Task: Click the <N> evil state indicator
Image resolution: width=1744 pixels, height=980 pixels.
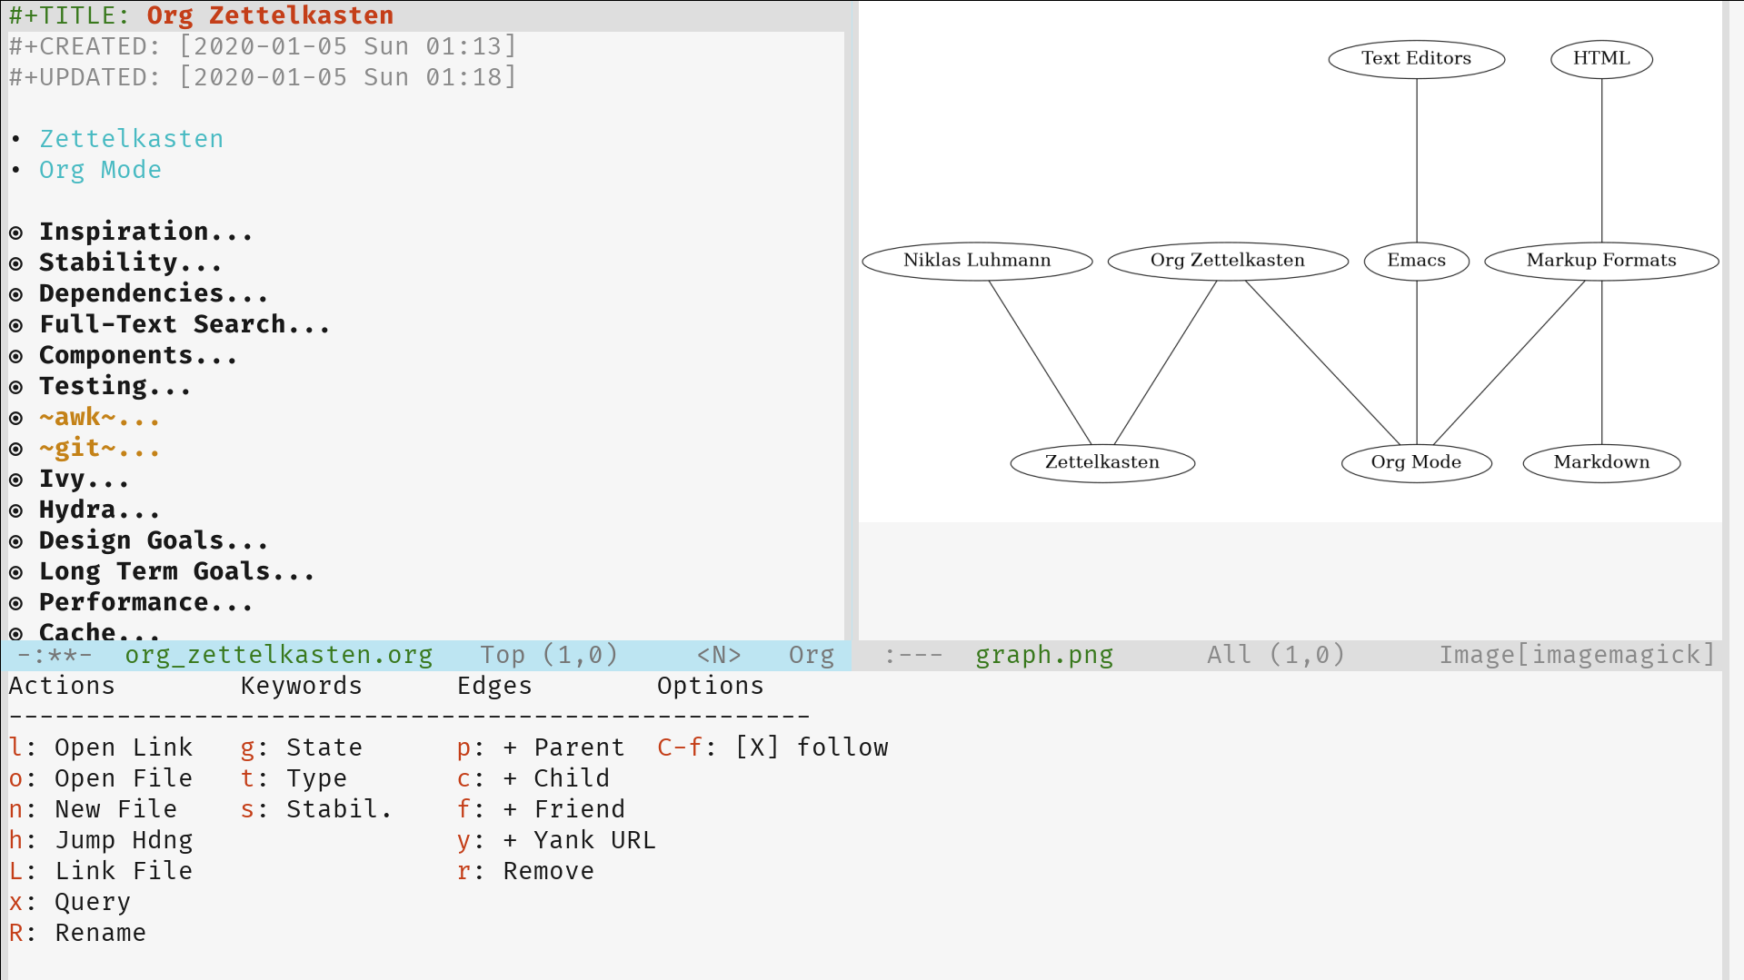Action: coord(719,655)
